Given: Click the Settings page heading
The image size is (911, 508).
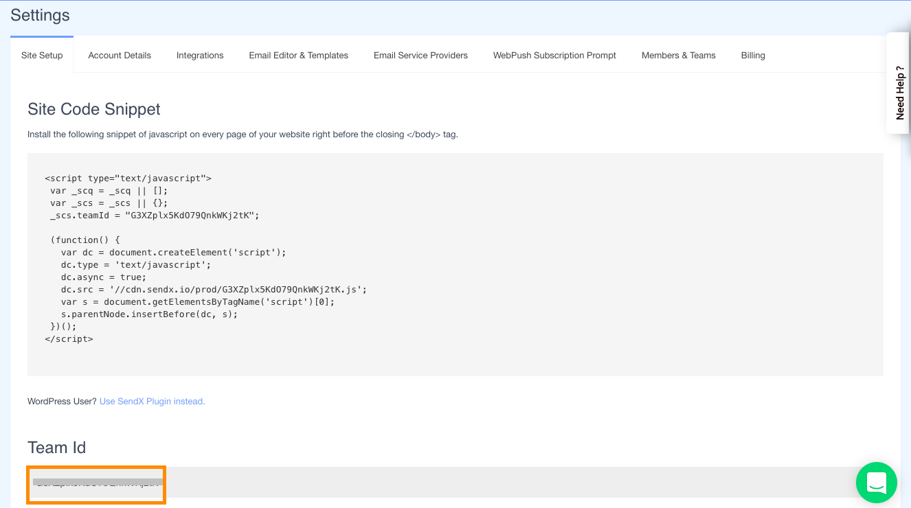Looking at the screenshot, I should (40, 14).
